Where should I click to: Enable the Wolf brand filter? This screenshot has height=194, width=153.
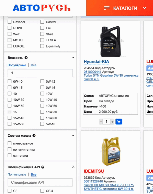click(10, 34)
